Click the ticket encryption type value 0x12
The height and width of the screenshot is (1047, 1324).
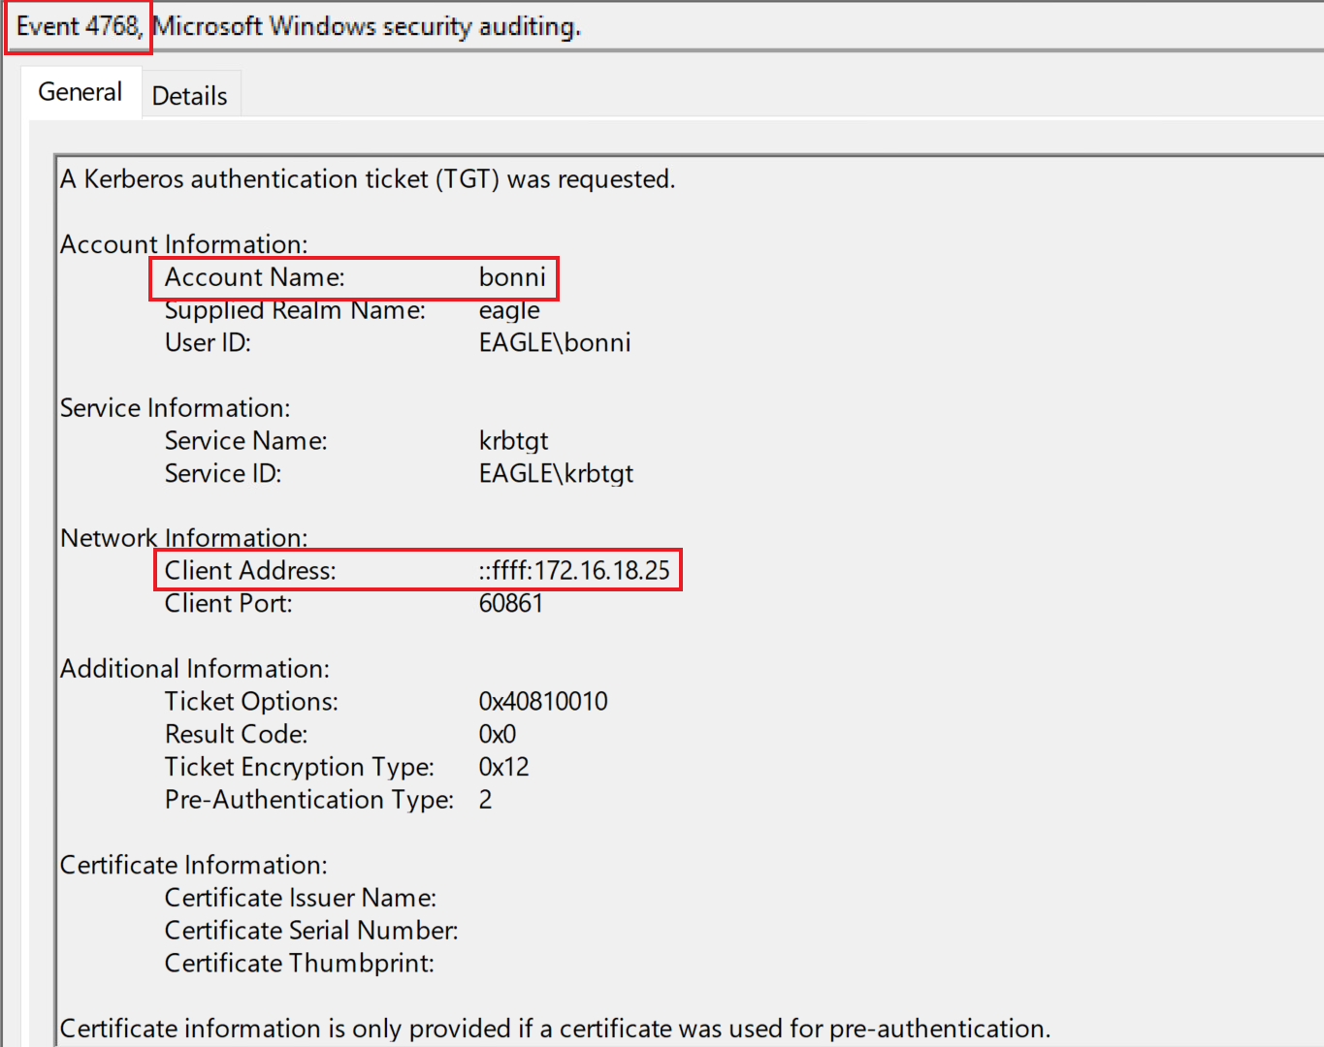click(503, 767)
